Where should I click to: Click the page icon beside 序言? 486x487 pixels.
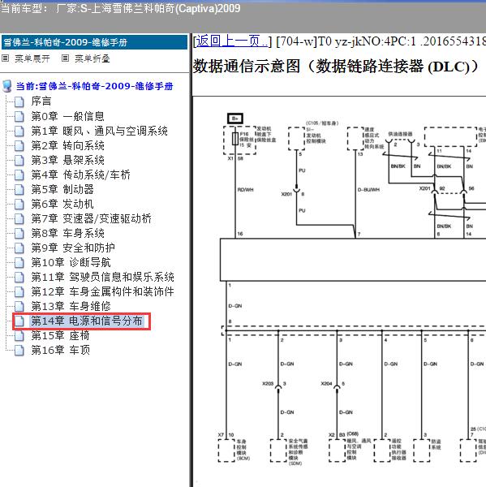click(x=19, y=102)
